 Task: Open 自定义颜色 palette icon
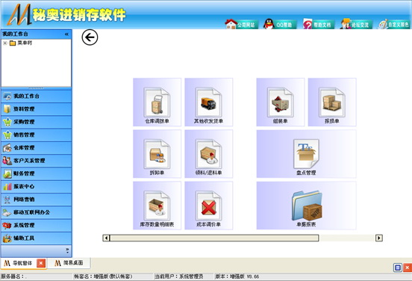(x=394, y=25)
